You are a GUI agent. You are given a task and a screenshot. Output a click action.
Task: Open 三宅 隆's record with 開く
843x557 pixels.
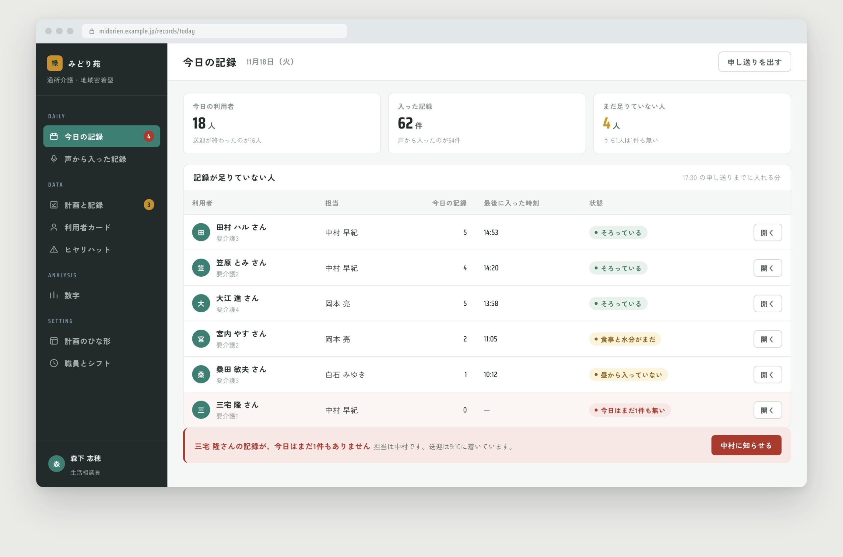(767, 410)
